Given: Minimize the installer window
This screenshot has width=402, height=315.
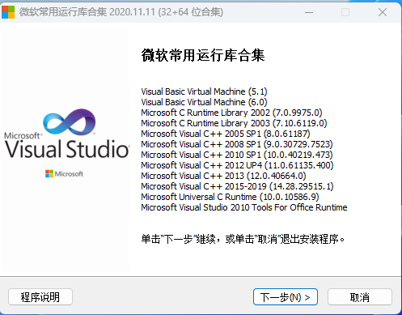Looking at the screenshot, I should coord(309,12).
